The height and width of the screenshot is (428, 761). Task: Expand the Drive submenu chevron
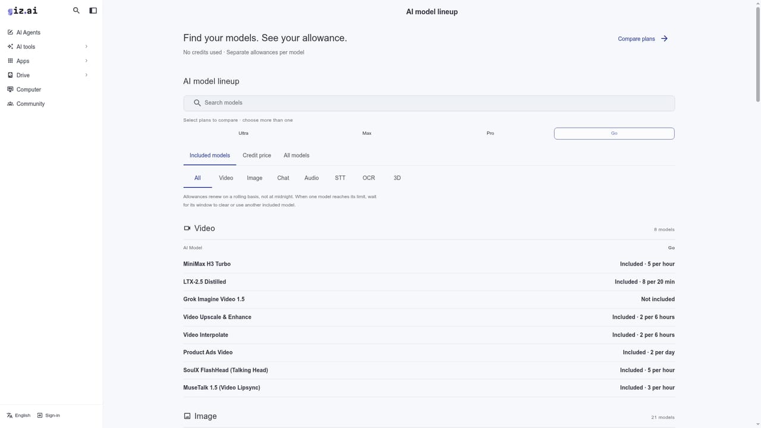pos(86,75)
